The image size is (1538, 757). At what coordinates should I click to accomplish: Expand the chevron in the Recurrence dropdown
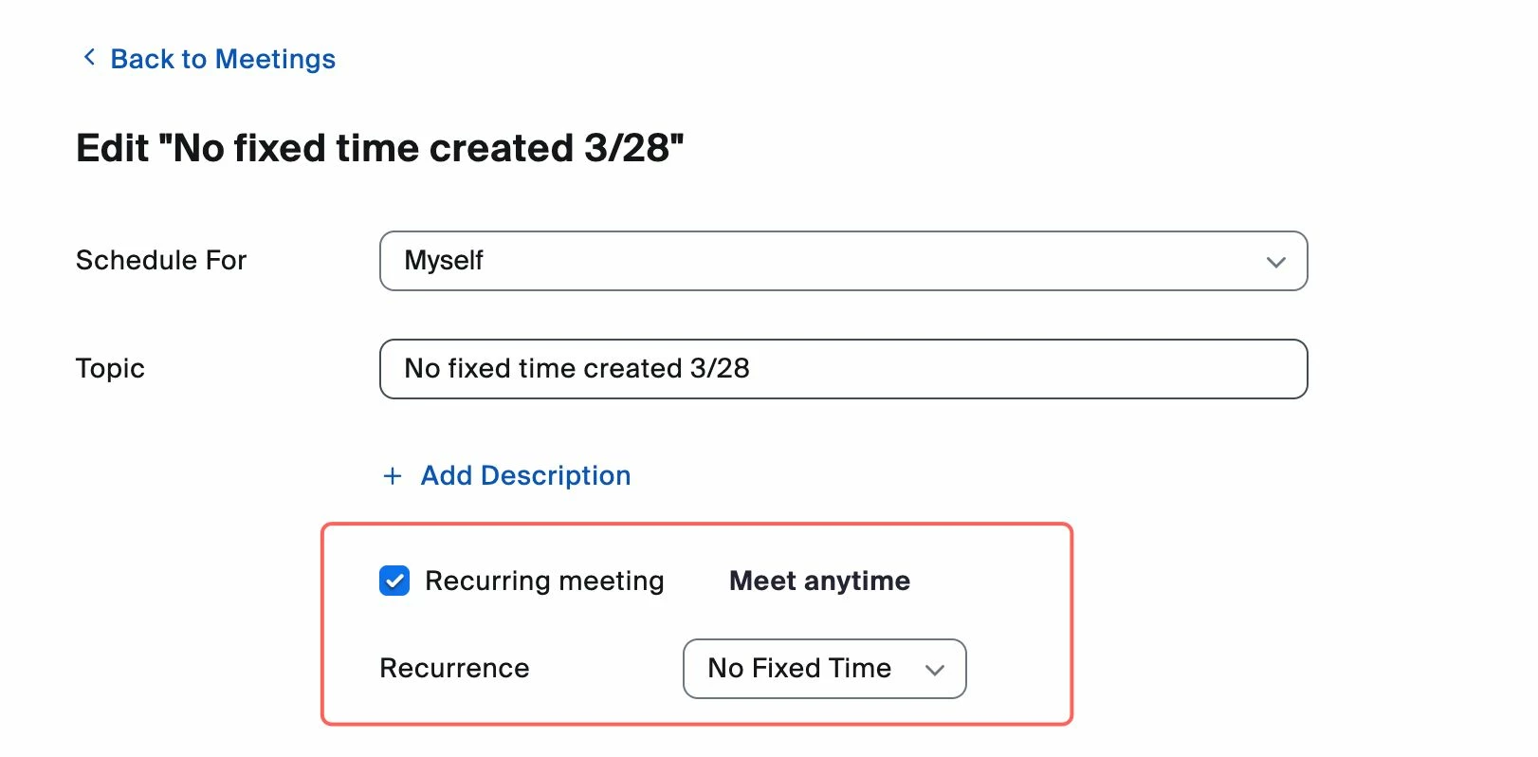pos(935,670)
